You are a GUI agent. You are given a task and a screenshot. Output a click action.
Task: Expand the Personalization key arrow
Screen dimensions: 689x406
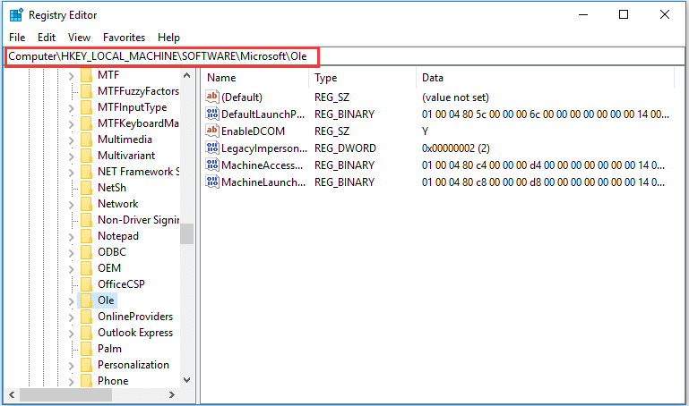(x=71, y=366)
